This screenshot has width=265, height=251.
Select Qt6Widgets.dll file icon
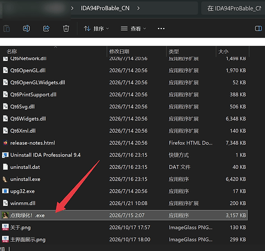(6, 118)
